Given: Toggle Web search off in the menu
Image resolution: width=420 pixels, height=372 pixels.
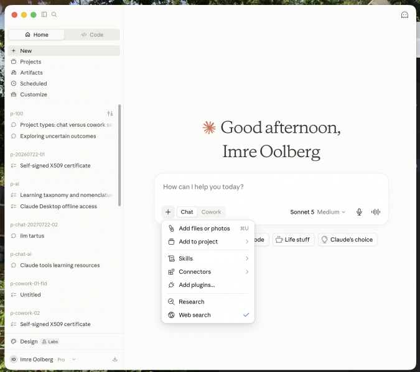Looking at the screenshot, I should (x=208, y=315).
